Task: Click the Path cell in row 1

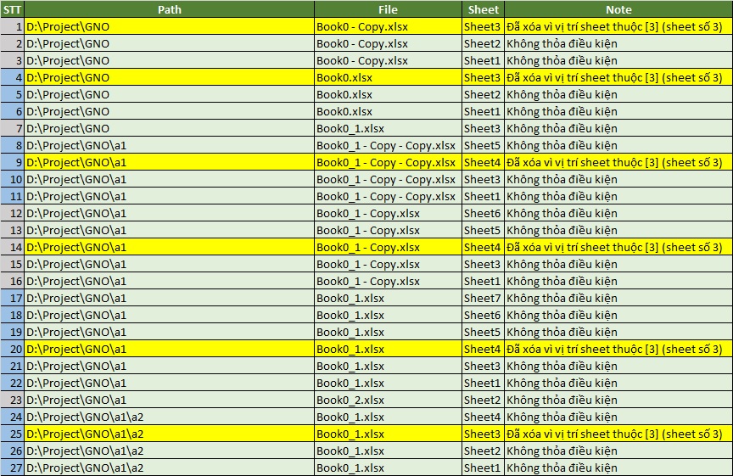Action: (169, 26)
